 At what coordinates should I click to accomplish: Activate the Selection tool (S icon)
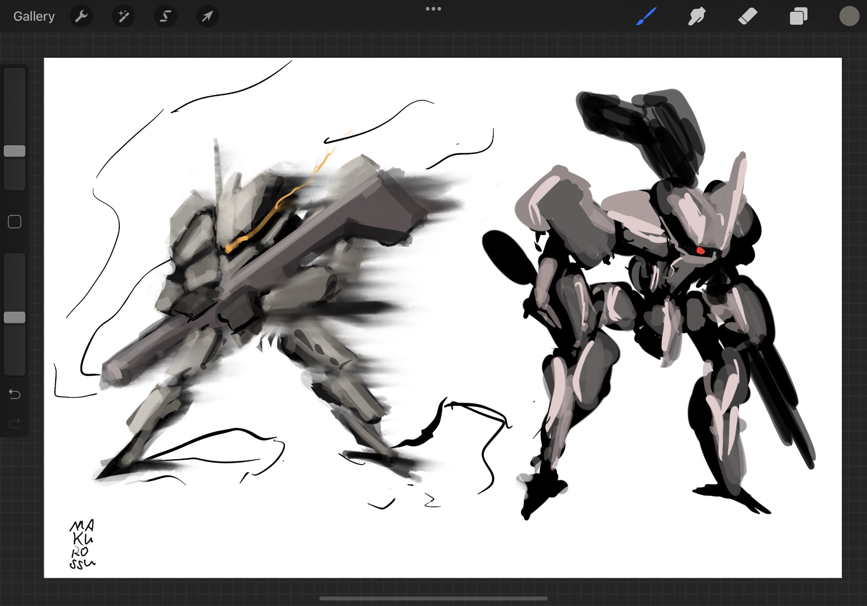(x=165, y=17)
